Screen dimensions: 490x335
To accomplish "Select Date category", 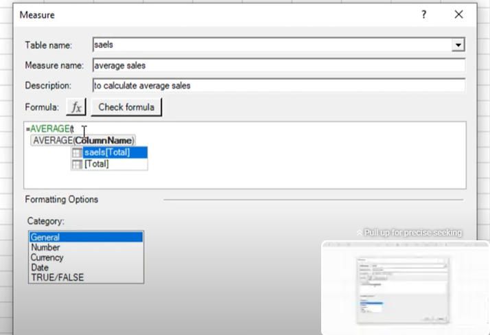I will point(86,267).
